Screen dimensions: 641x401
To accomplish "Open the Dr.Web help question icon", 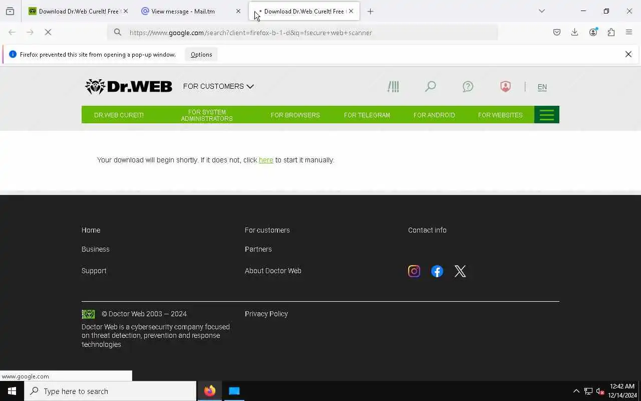I will (468, 86).
